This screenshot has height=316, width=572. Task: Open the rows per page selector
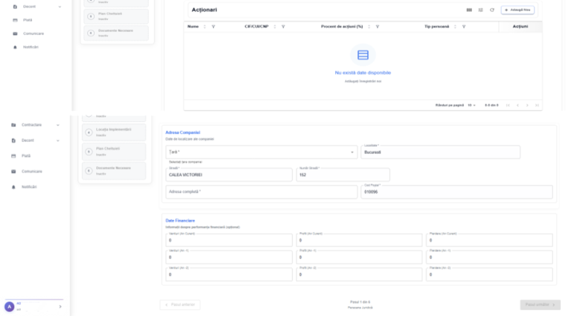(471, 106)
